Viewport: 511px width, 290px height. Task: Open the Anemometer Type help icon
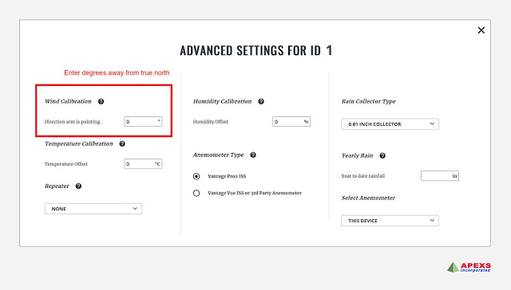[253, 155]
